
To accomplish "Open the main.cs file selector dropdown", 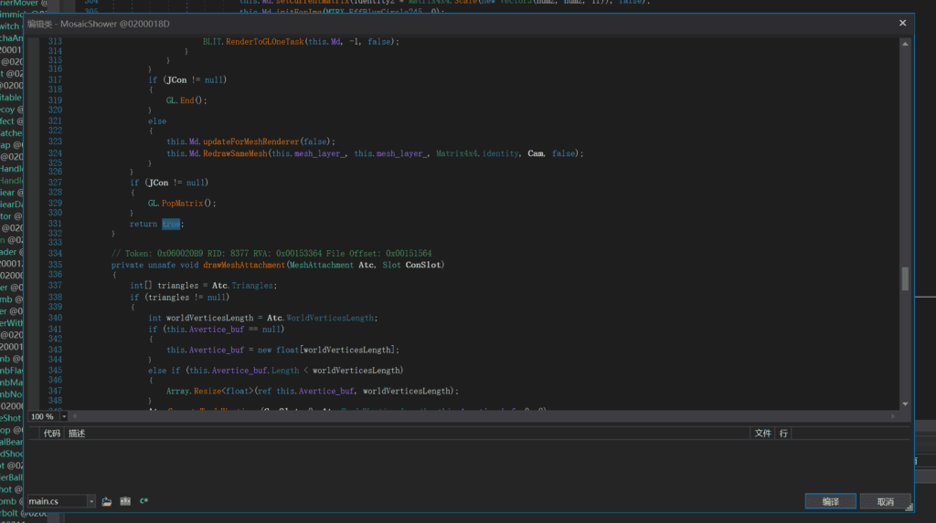I will 90,501.
